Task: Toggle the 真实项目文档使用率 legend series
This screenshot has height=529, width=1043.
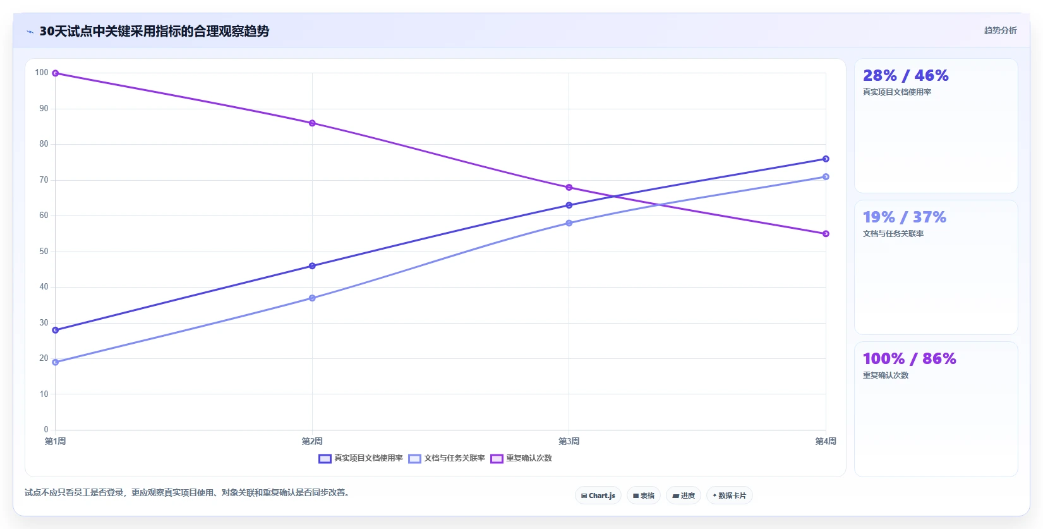Action: 361,458
